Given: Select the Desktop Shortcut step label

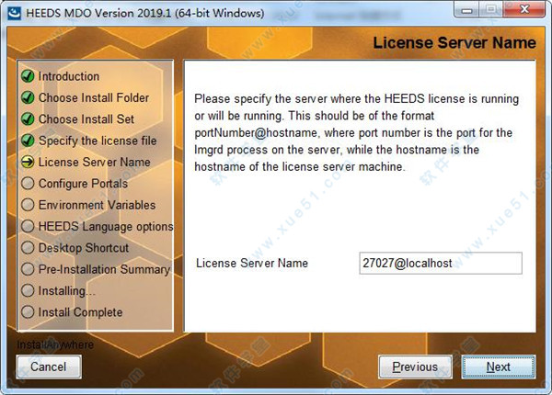Looking at the screenshot, I should coord(84,248).
